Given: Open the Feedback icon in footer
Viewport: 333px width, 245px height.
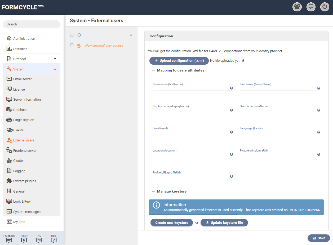Looking at the screenshot, I should coord(9,240).
